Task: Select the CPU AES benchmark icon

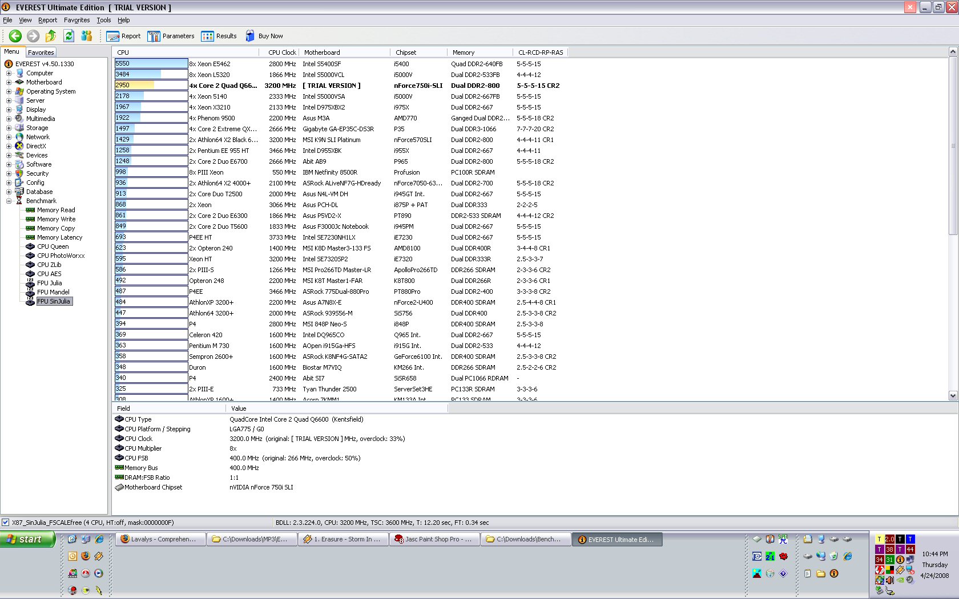Action: [x=30, y=274]
